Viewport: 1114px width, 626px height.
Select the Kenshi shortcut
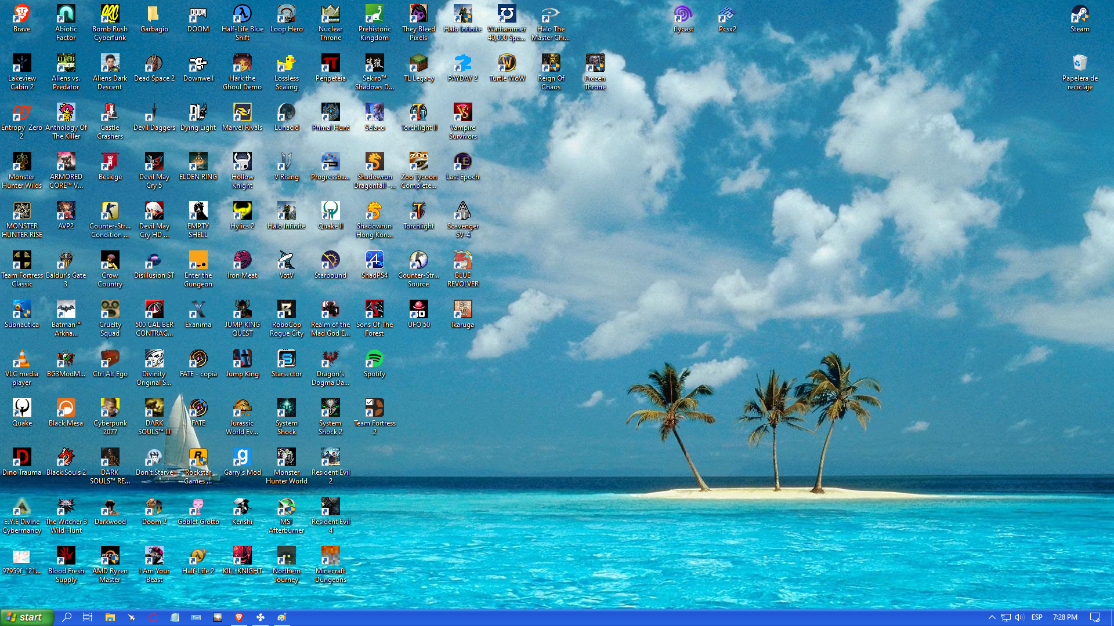click(243, 511)
